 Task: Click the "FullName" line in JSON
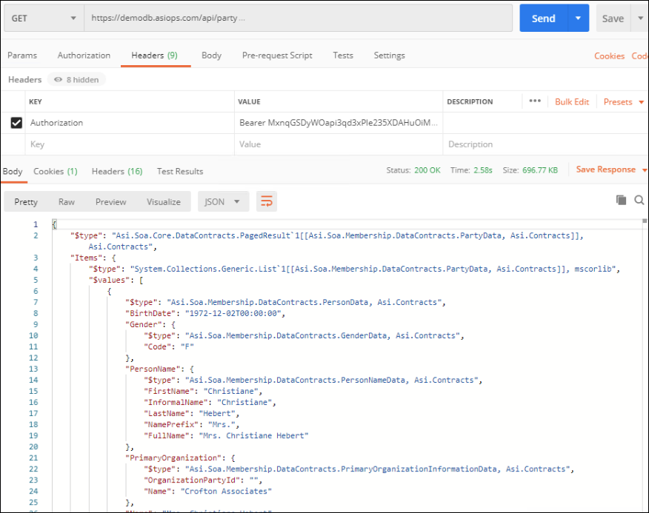pyautogui.click(x=226, y=435)
